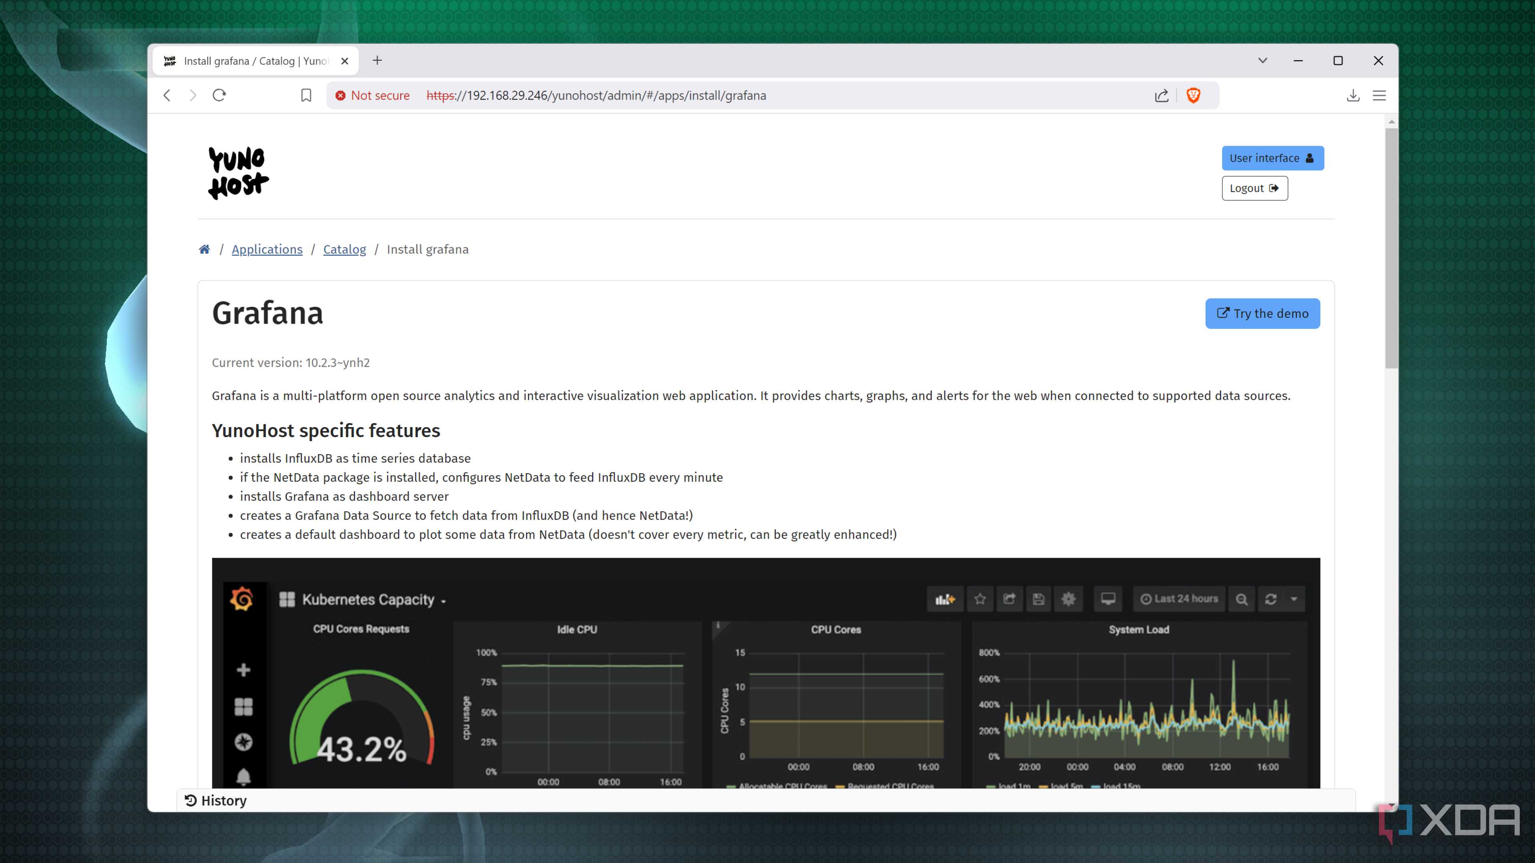1535x863 pixels.
Task: Click the home icon in the breadcrumb
Action: [204, 249]
